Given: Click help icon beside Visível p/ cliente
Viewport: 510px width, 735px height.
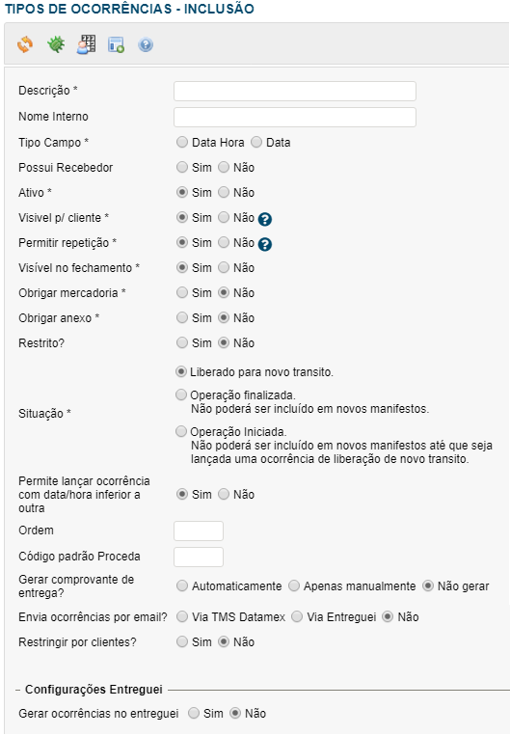Looking at the screenshot, I should tap(265, 219).
